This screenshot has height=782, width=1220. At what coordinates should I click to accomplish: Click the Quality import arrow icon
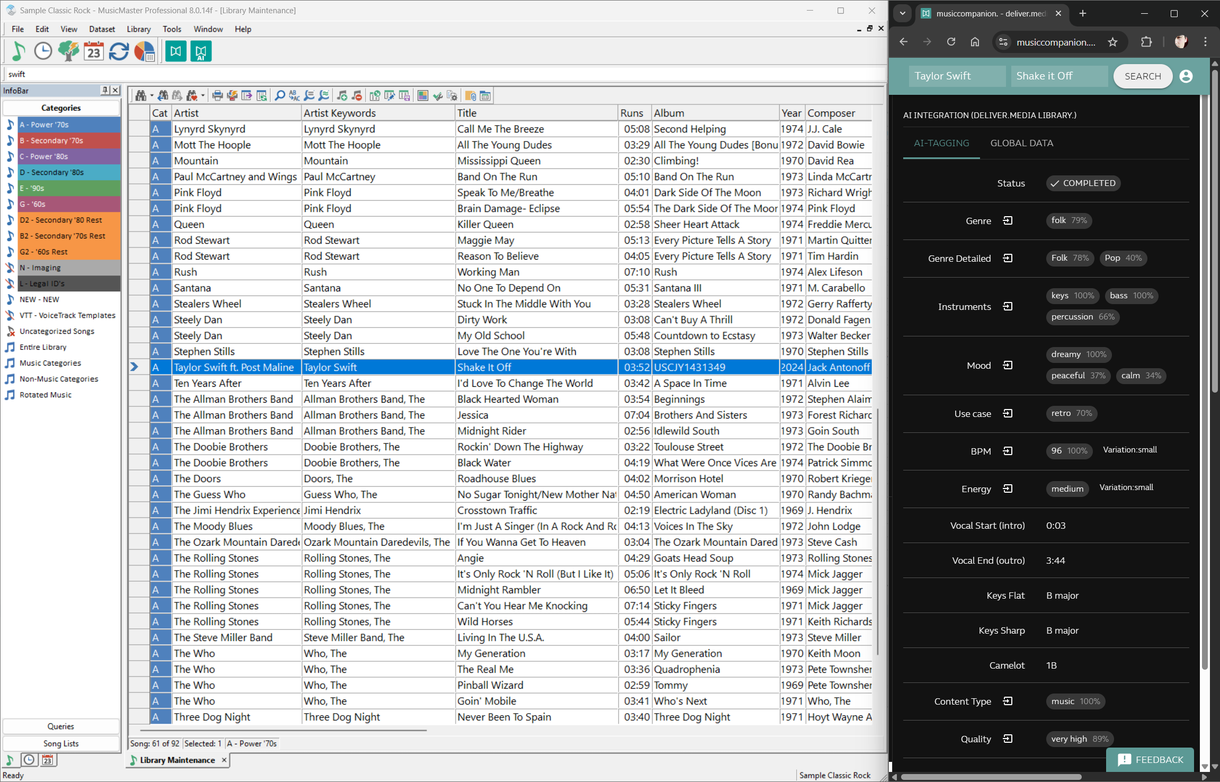(1008, 739)
